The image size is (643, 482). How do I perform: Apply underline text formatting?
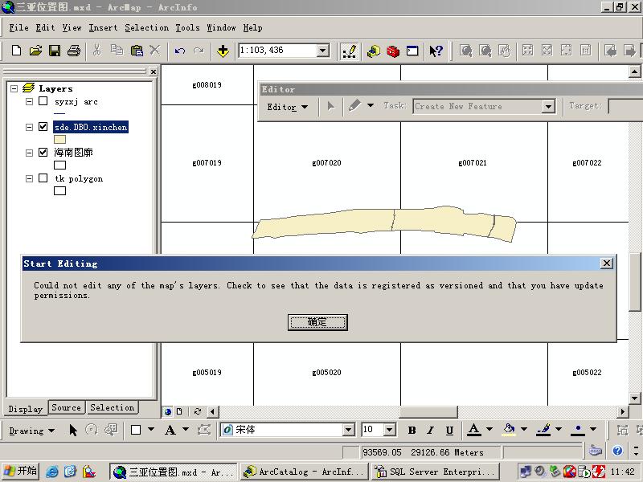(449, 430)
